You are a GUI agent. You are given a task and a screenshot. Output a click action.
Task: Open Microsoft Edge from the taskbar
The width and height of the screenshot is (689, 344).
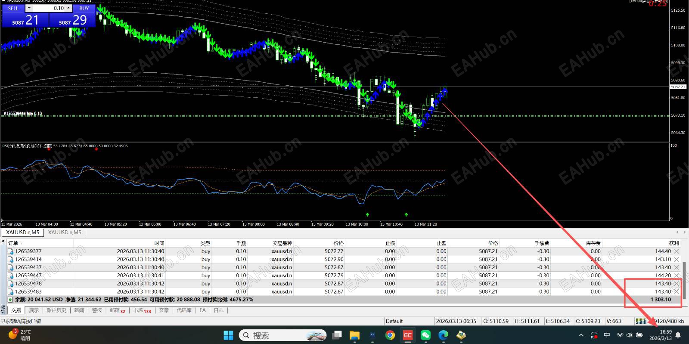pos(443,335)
